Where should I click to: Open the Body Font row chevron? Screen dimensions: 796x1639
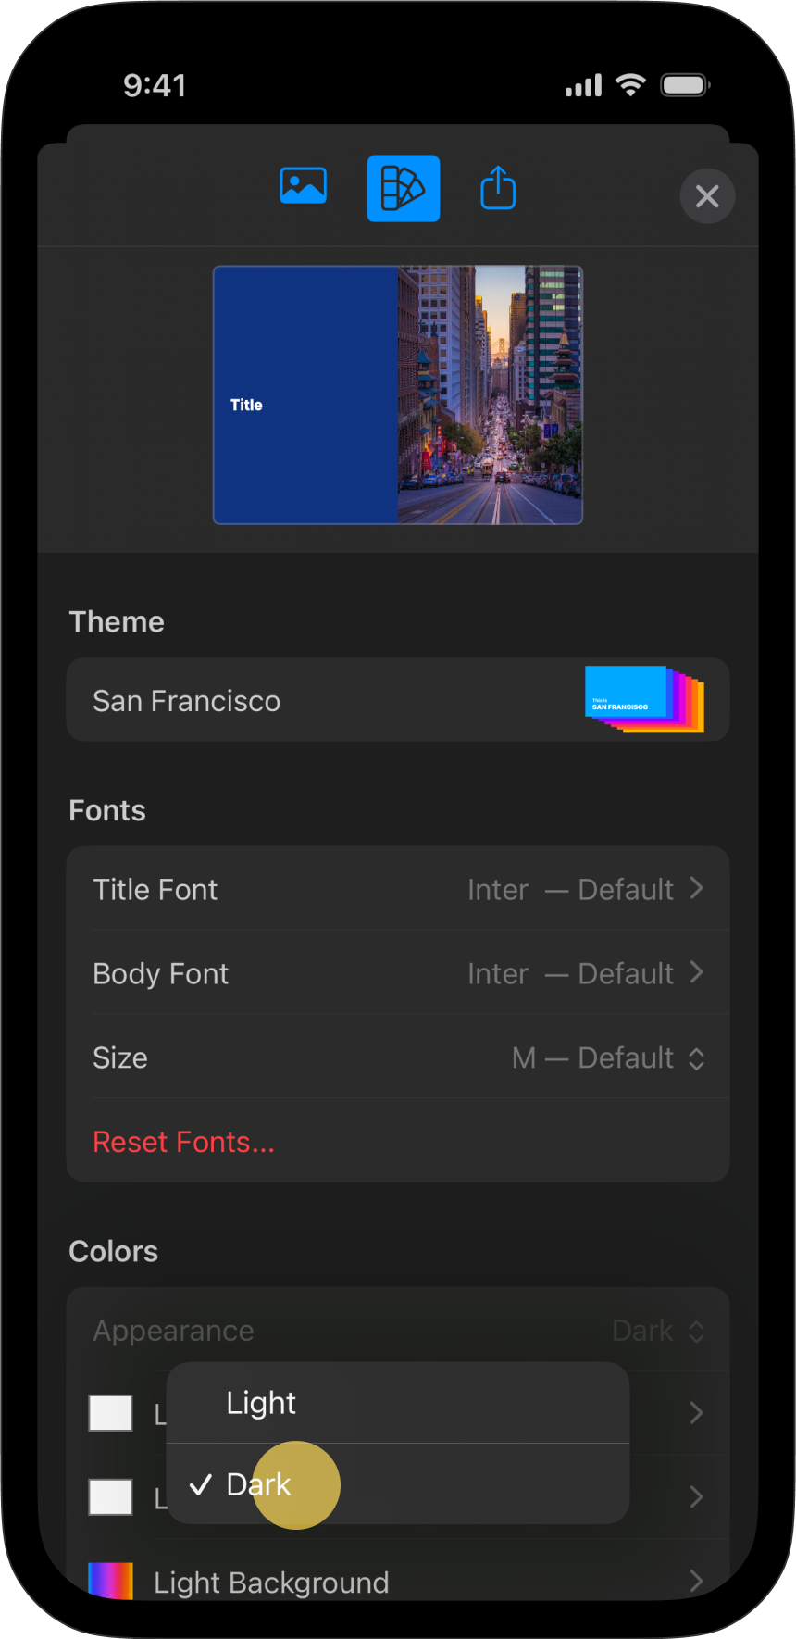click(696, 973)
